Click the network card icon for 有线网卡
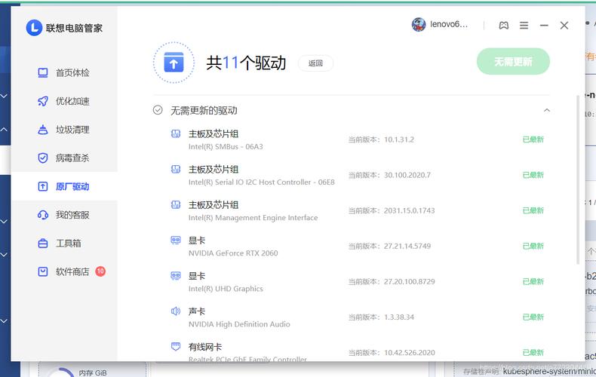Screen dimensions: 596x377 [176, 347]
